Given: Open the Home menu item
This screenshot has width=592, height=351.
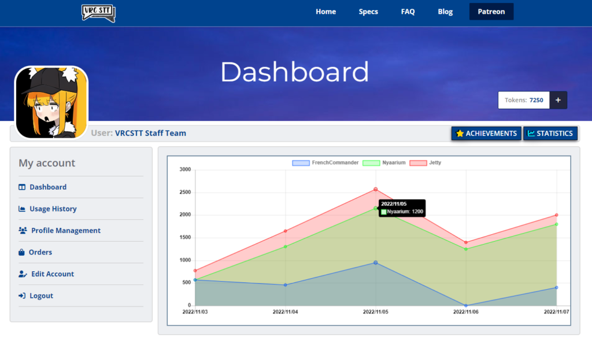Looking at the screenshot, I should [325, 12].
